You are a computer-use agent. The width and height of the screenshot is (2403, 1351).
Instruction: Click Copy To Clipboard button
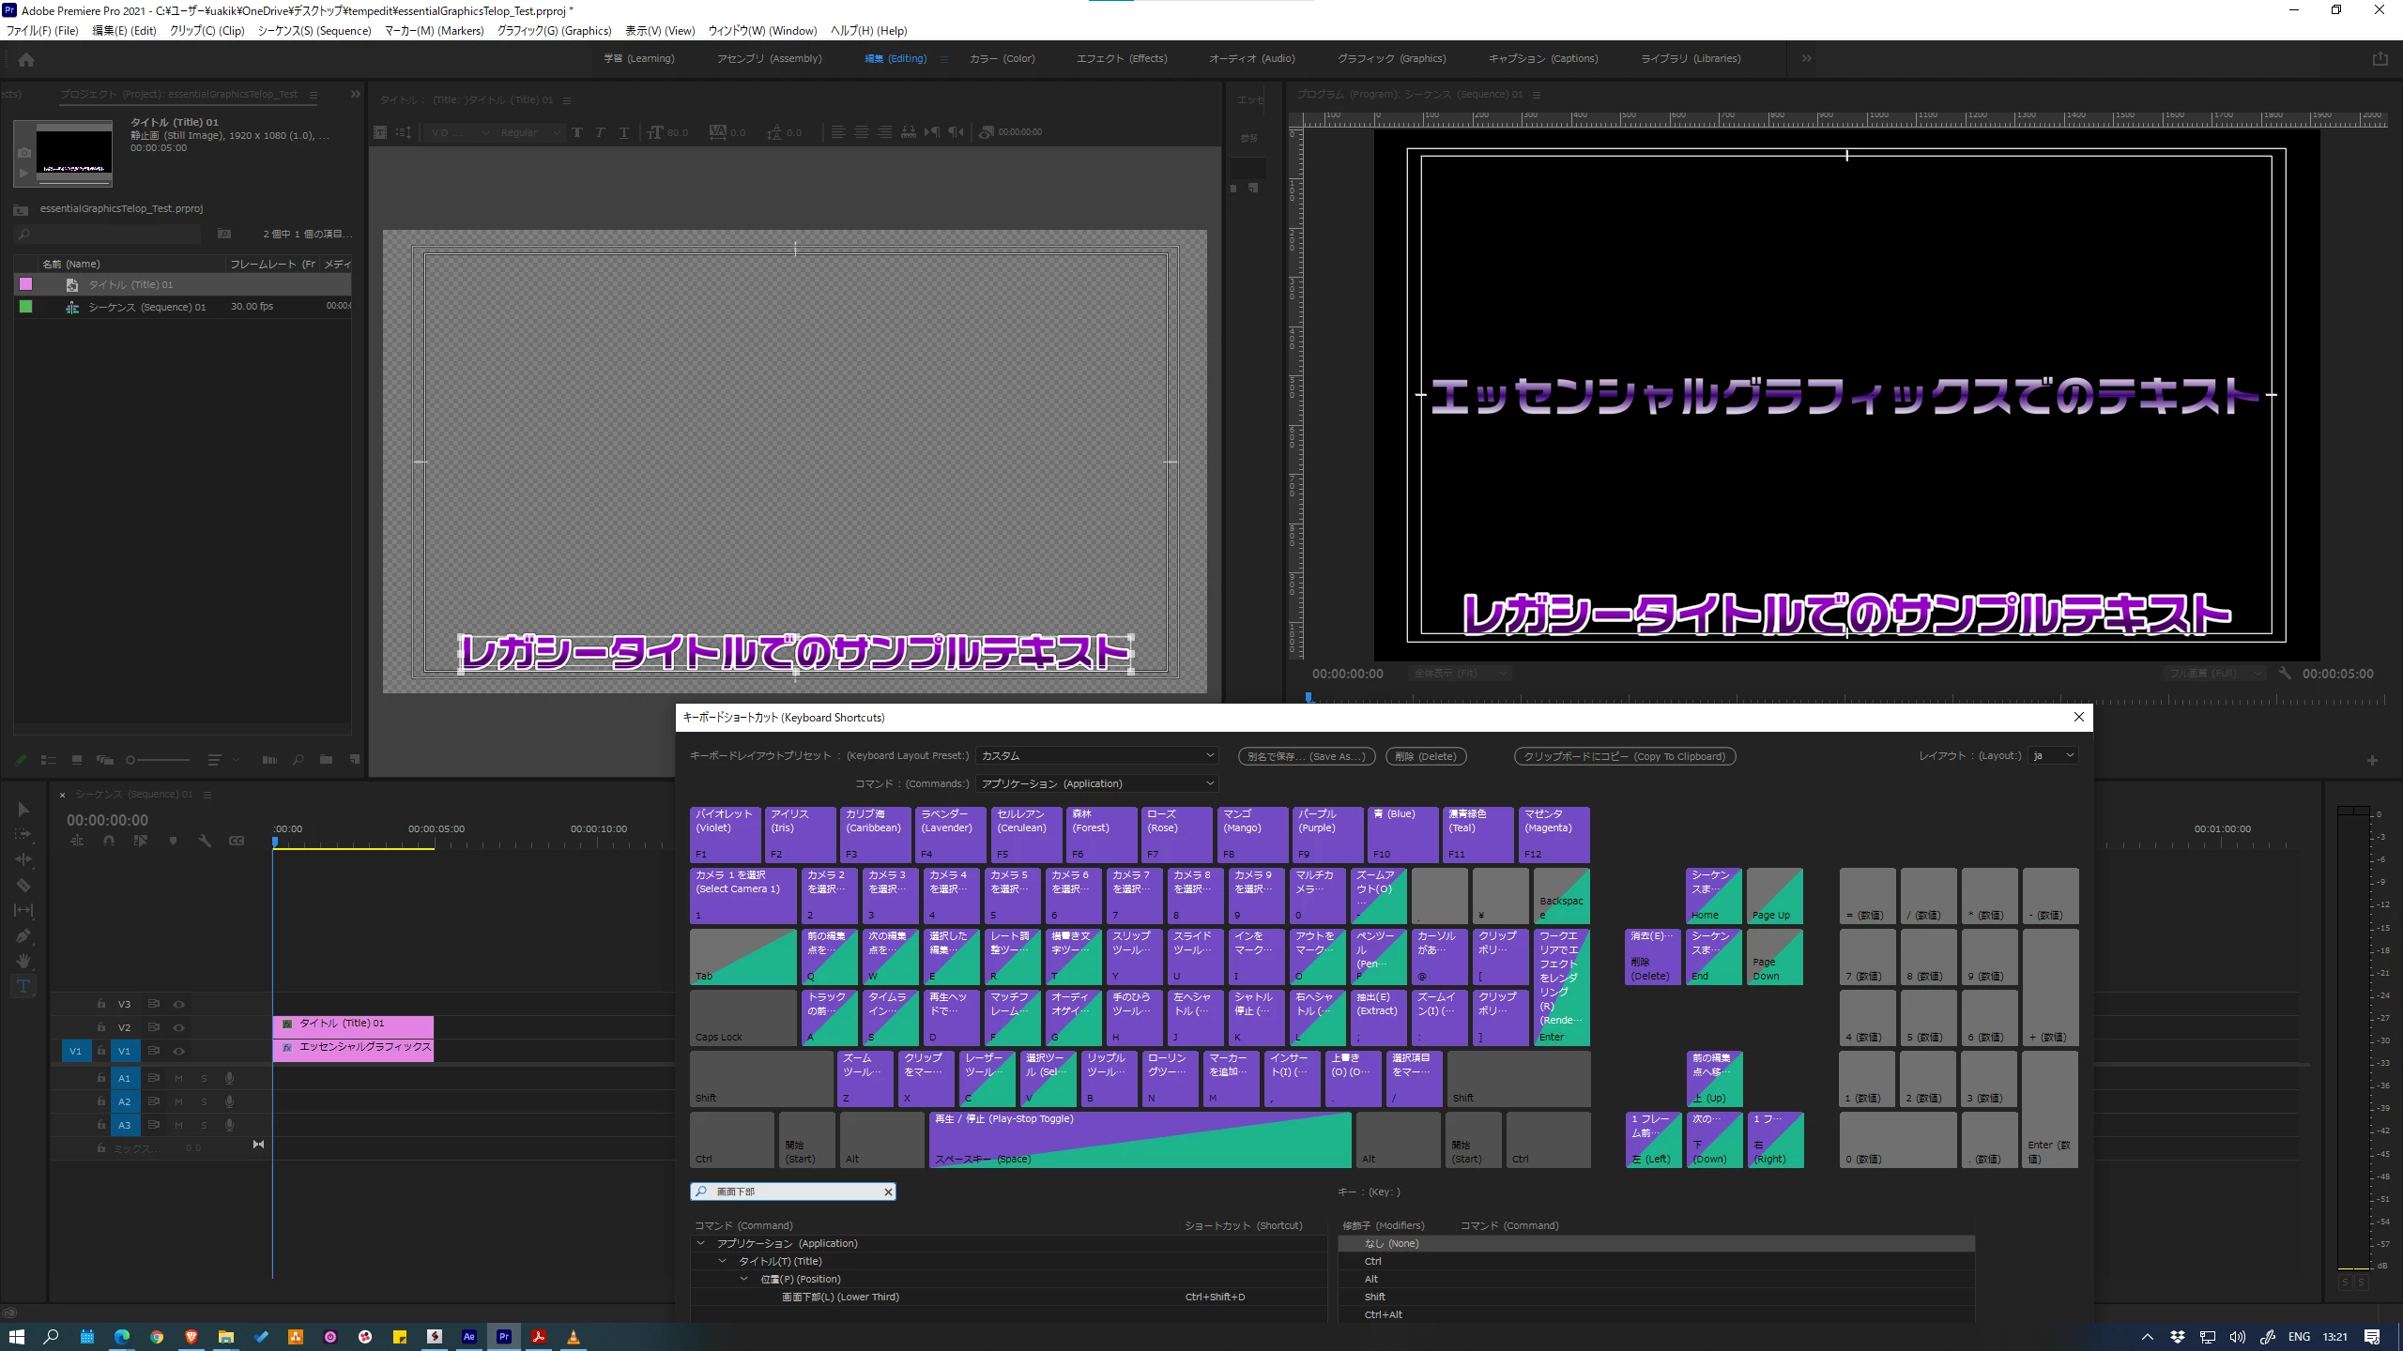1624,756
